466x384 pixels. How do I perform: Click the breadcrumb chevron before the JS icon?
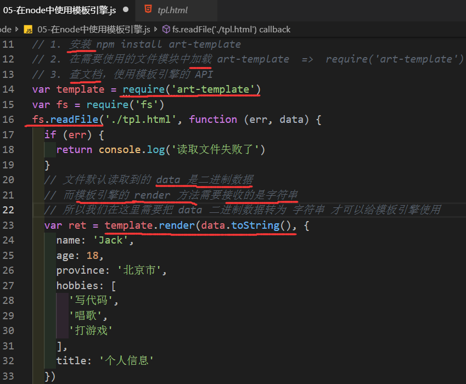[17, 30]
